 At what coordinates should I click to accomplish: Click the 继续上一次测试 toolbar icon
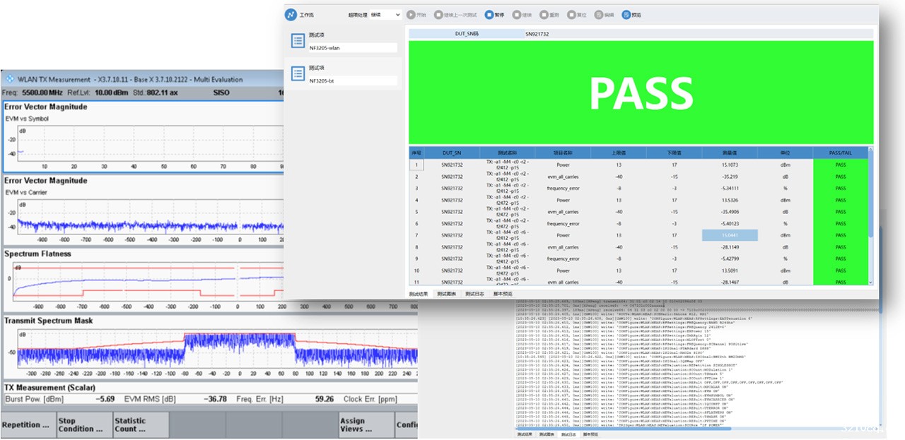click(439, 14)
